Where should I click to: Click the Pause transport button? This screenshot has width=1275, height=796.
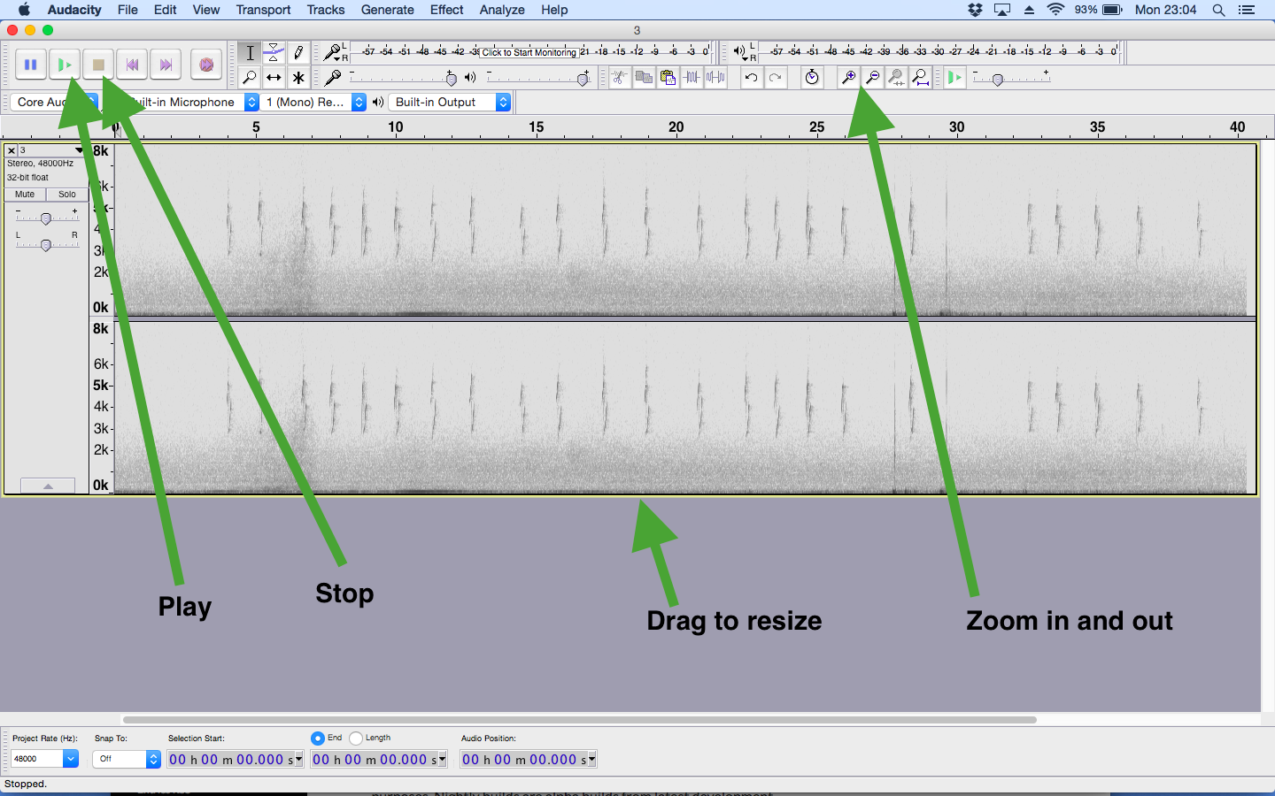tap(30, 65)
